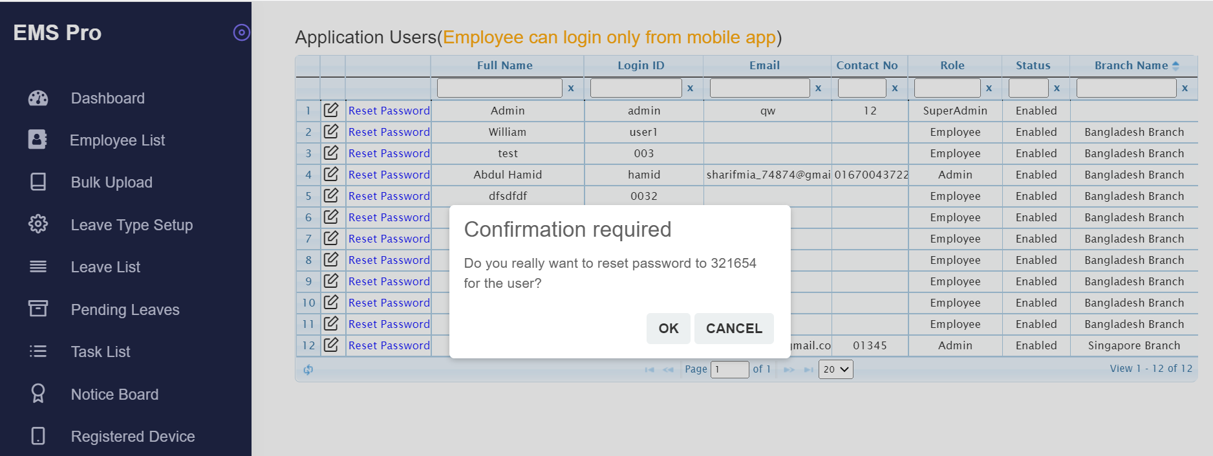Click the Login ID filter input field
Viewport: 1213px width, 456px height.
click(x=636, y=88)
